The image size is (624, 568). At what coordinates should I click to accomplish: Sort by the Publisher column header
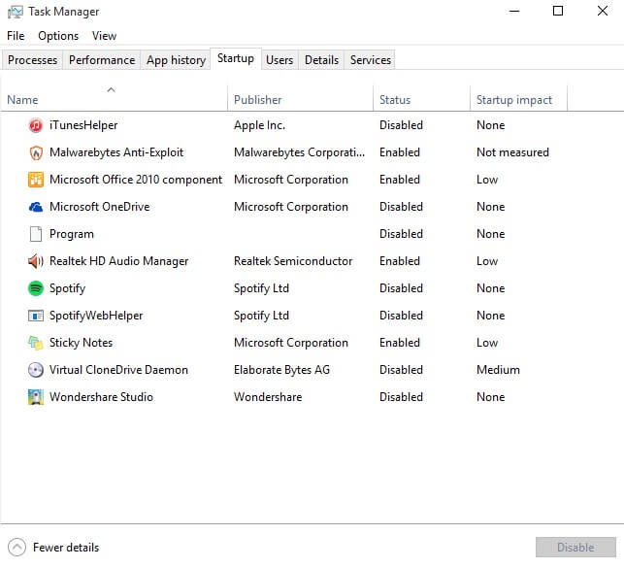point(258,100)
